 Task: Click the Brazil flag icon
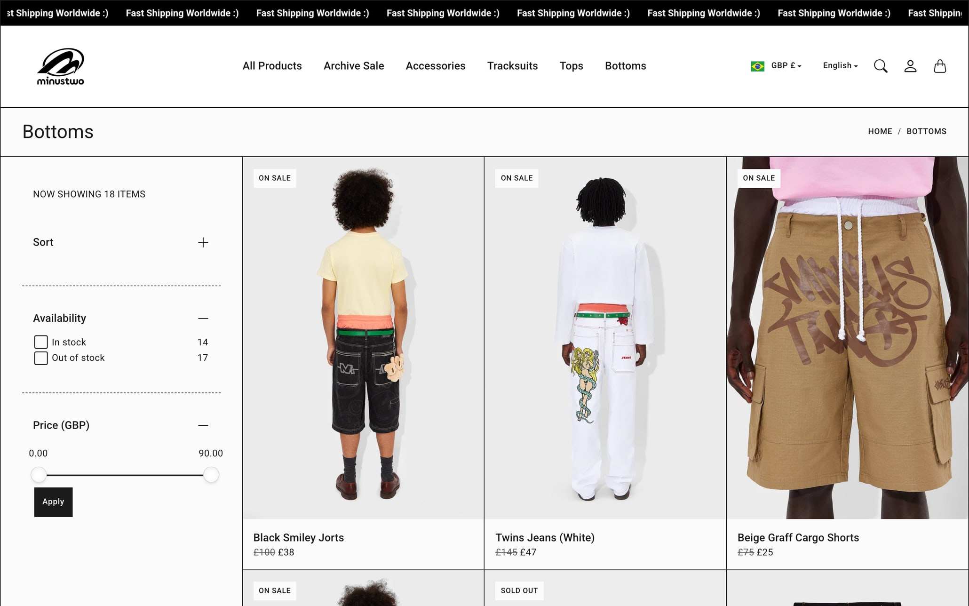click(757, 66)
